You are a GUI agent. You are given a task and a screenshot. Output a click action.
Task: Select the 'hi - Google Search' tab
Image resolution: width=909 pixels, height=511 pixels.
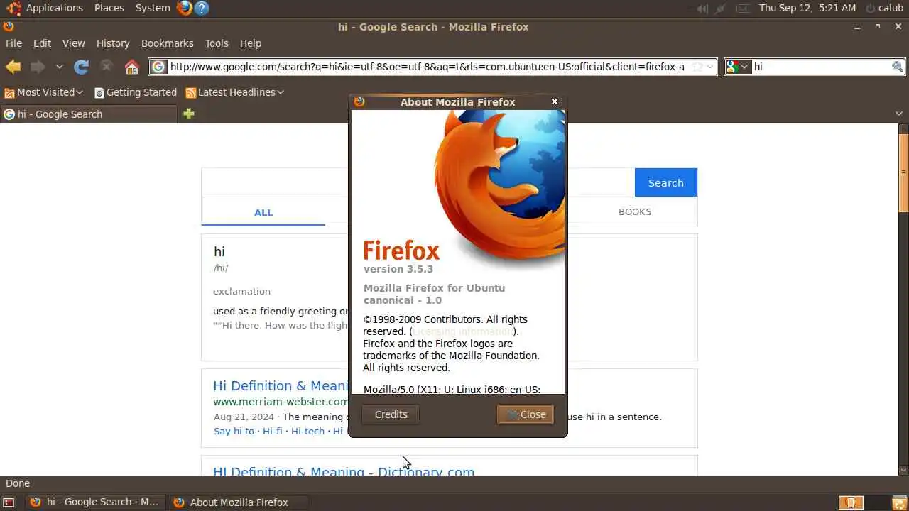coord(89,114)
